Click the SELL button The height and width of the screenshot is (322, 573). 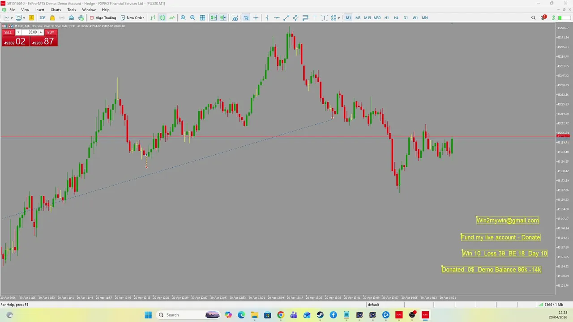(8, 32)
